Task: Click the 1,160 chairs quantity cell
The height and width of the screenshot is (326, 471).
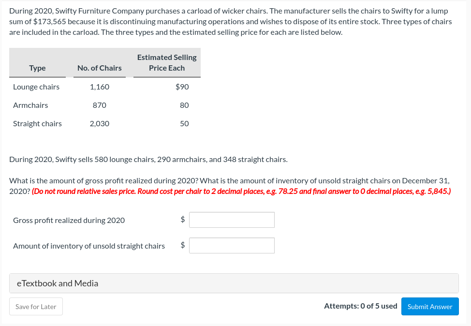Action: click(x=100, y=87)
